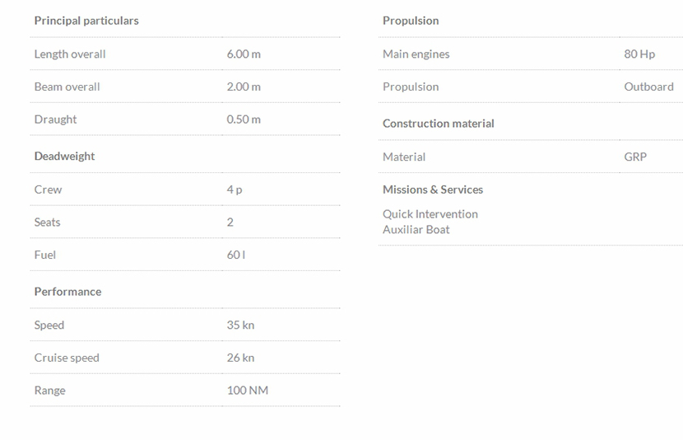Select the Main engines label
This screenshot has width=683, height=440.
click(416, 54)
